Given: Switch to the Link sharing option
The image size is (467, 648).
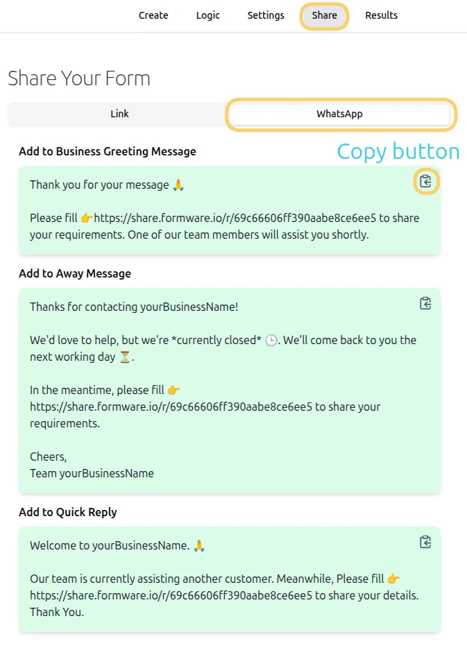Looking at the screenshot, I should (x=119, y=114).
